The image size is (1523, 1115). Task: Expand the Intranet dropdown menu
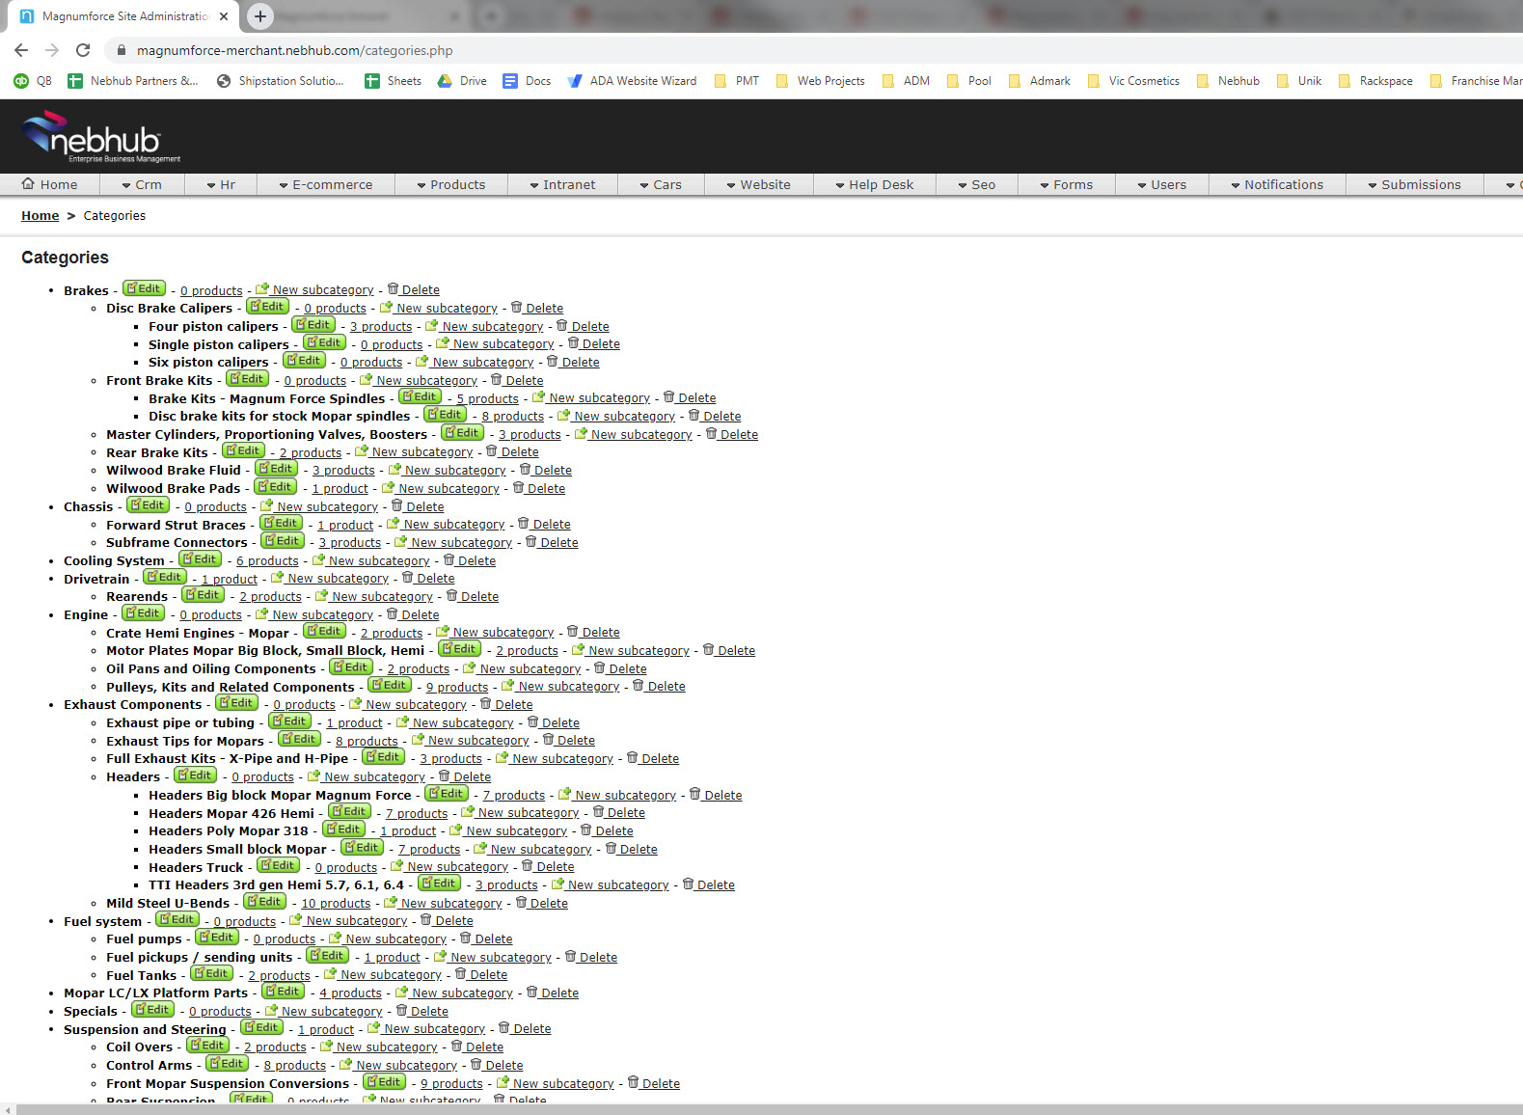(x=562, y=184)
